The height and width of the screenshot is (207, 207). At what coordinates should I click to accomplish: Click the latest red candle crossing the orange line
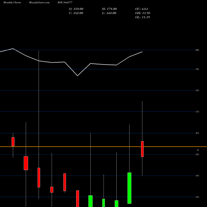click(142, 149)
